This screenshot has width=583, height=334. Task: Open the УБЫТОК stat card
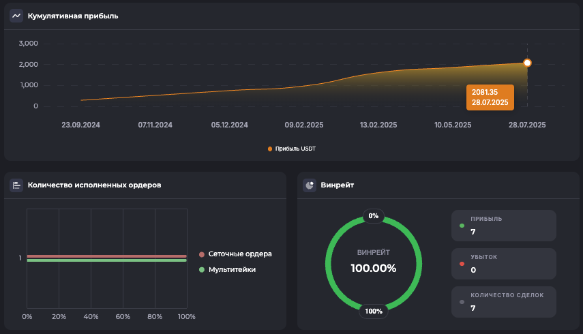504,264
